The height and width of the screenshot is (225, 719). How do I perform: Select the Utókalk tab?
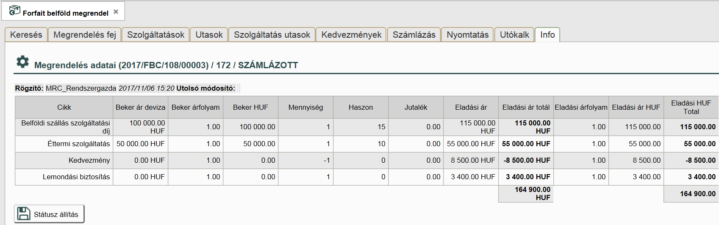514,35
